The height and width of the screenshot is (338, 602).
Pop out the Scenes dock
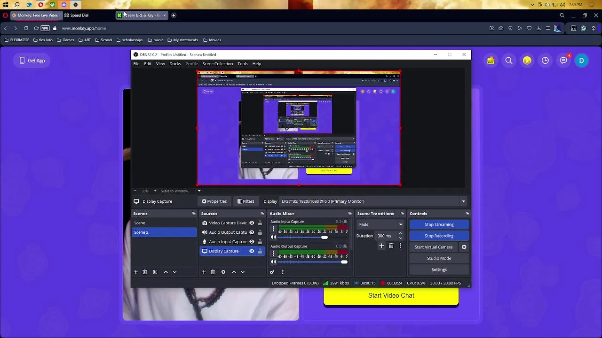[x=193, y=214]
